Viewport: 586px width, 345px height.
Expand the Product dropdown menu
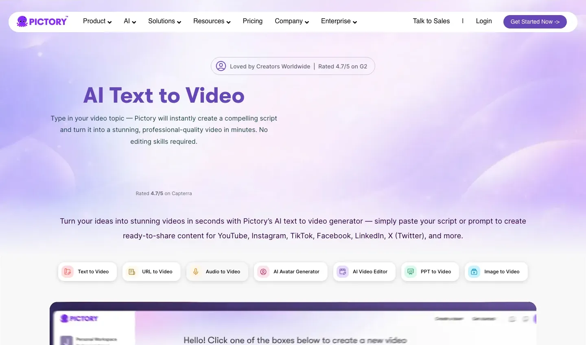coord(97,21)
